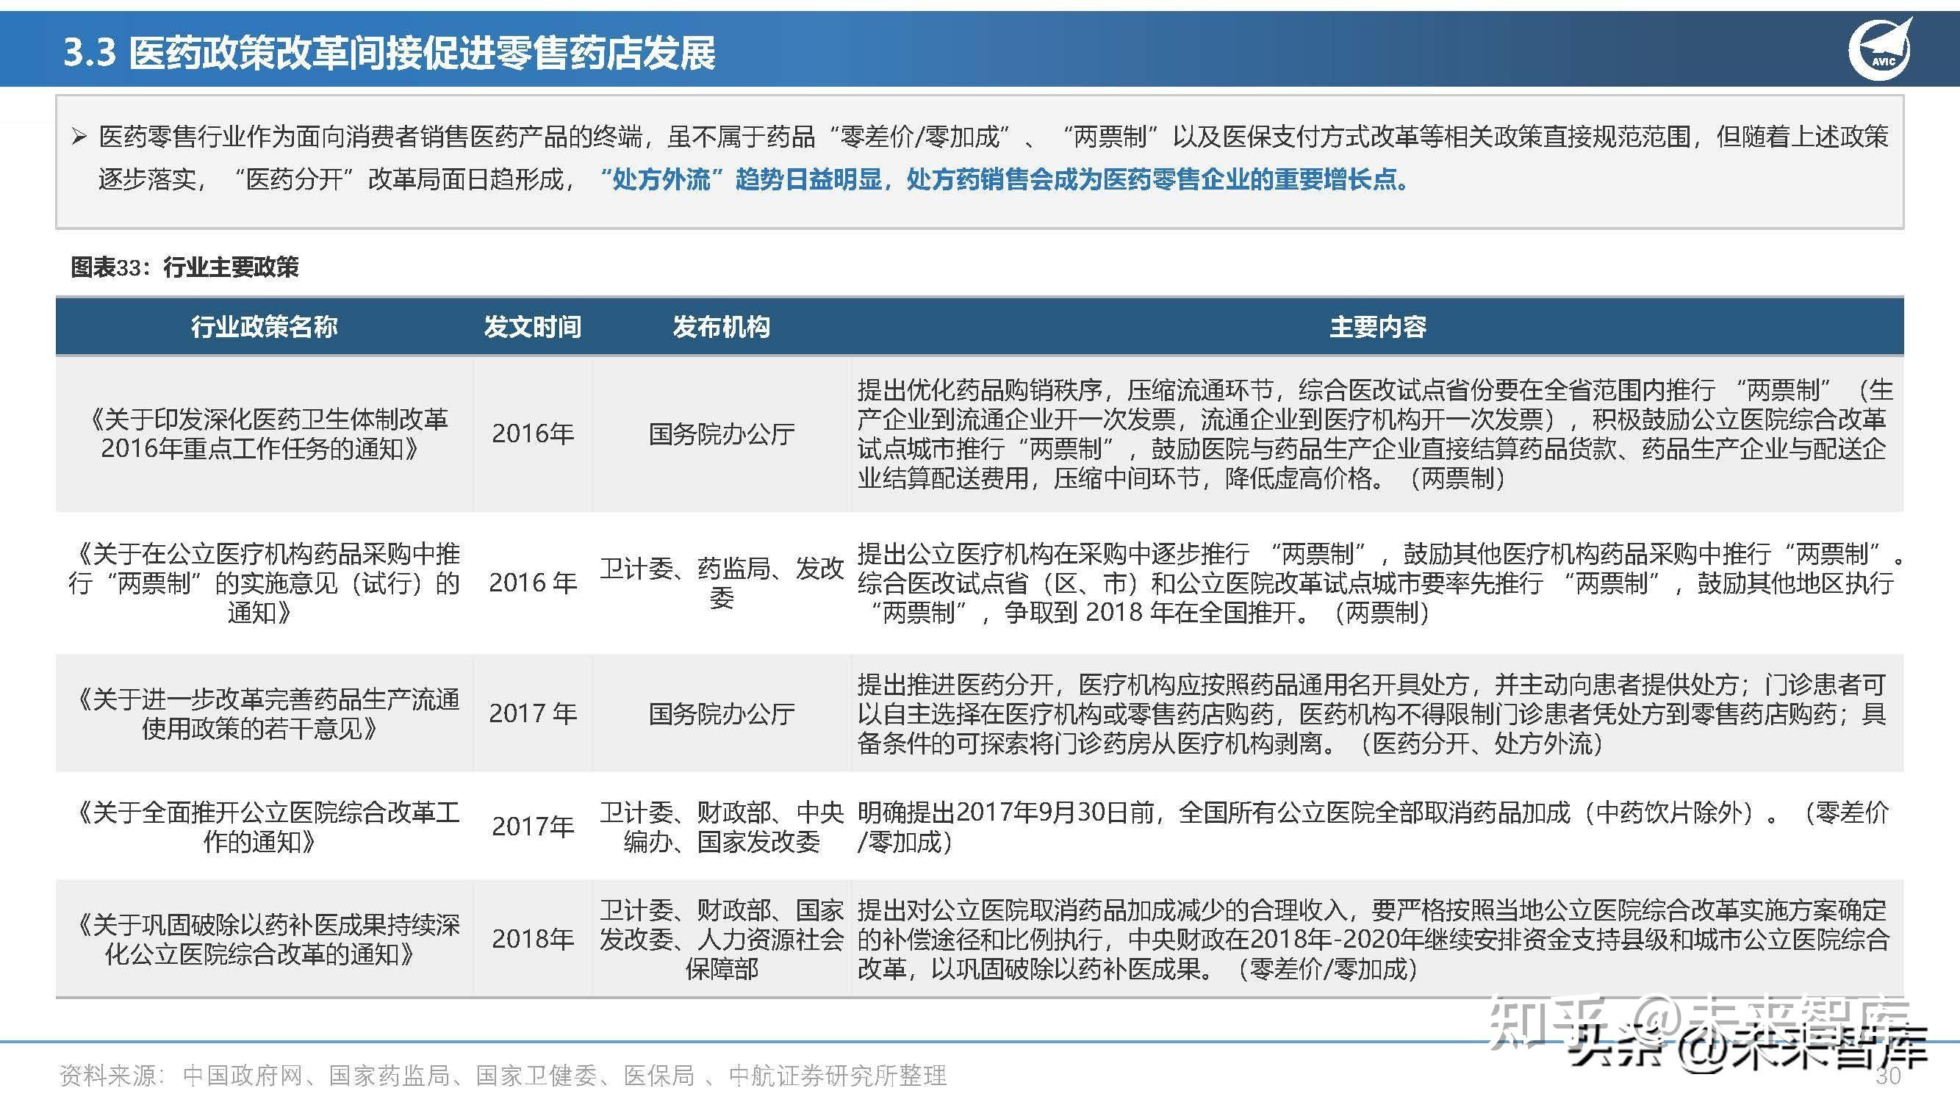Click '卫计委、财政部、国家发改委、人力资源社会保障部' cell
The width and height of the screenshot is (1960, 1102).
click(x=721, y=939)
